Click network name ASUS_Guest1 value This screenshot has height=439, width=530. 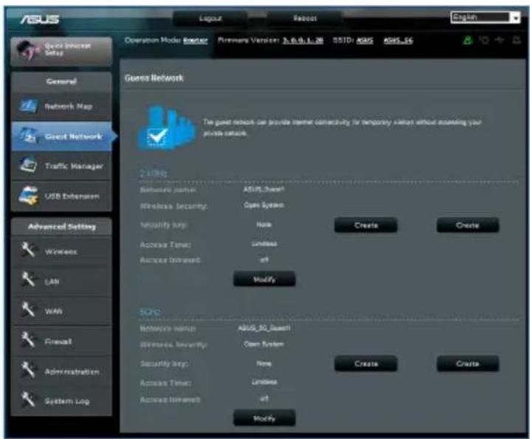(264, 190)
